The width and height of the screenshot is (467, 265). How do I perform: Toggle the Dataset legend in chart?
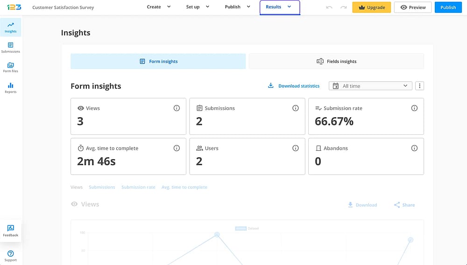[x=247, y=229]
